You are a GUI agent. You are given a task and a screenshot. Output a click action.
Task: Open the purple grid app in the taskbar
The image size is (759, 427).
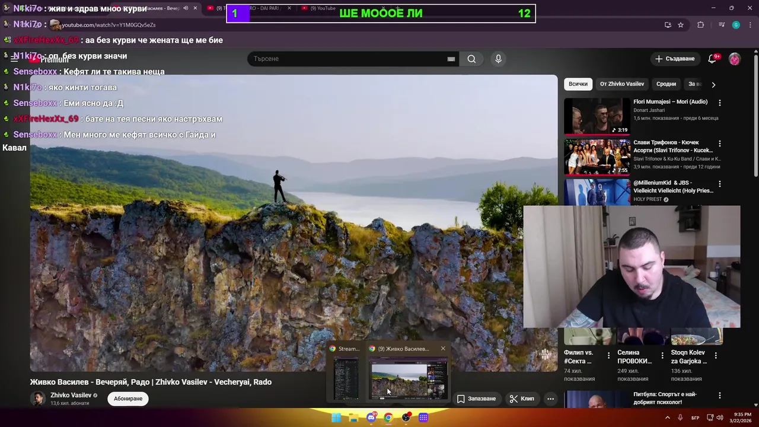423,418
